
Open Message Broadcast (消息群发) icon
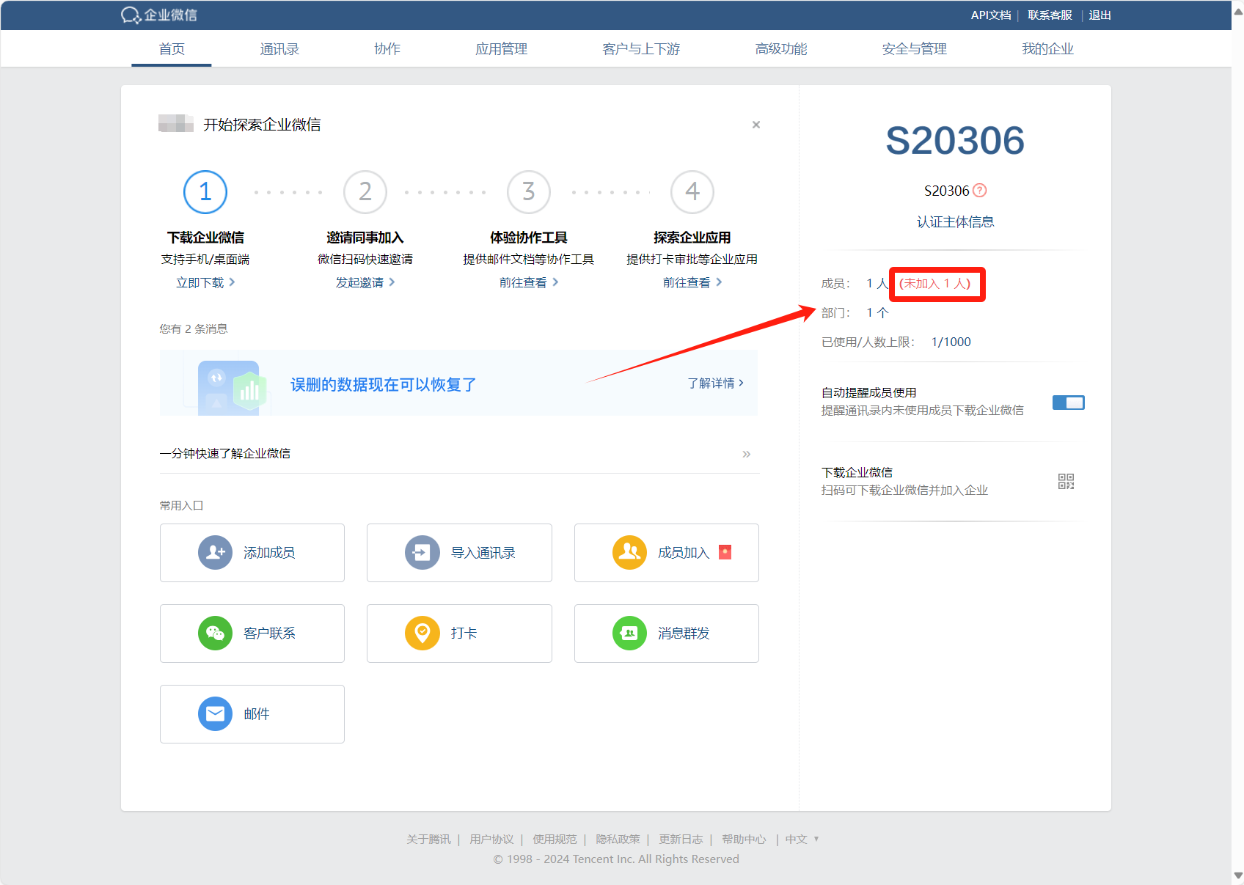[629, 634]
